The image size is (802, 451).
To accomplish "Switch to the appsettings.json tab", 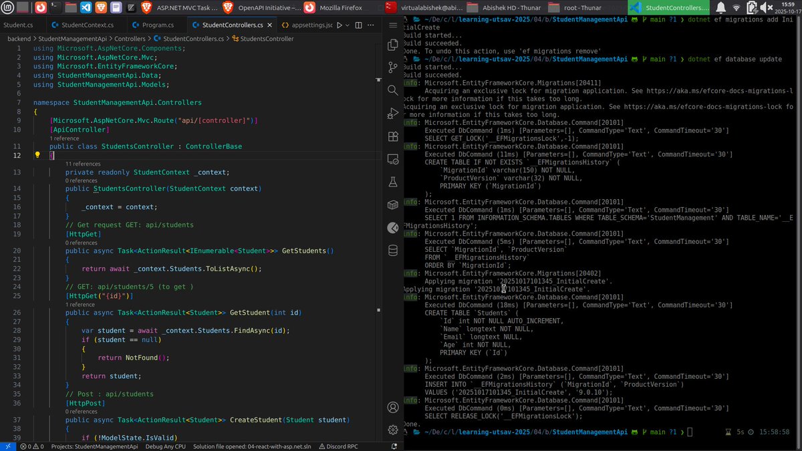I will (x=306, y=25).
